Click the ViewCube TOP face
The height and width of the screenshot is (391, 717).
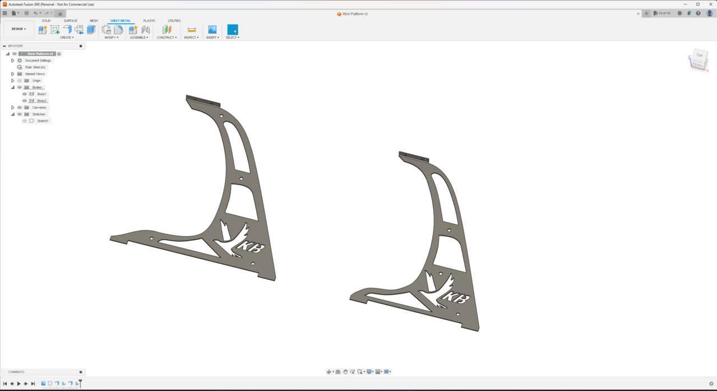(699, 56)
